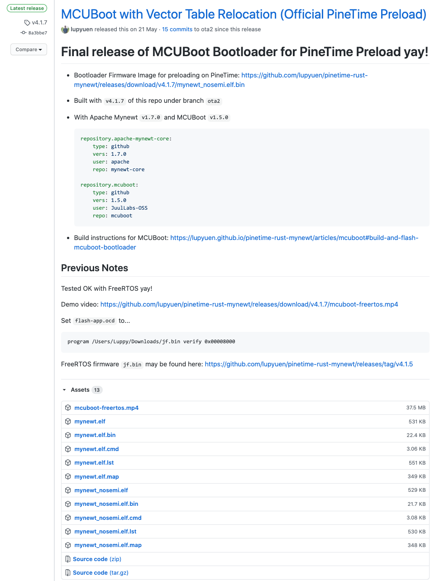Screen dimensions: 435x581
Task: Click the Assets count badge 13
Action: pos(97,390)
